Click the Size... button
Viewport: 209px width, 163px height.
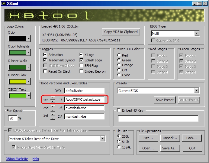[148, 138]
